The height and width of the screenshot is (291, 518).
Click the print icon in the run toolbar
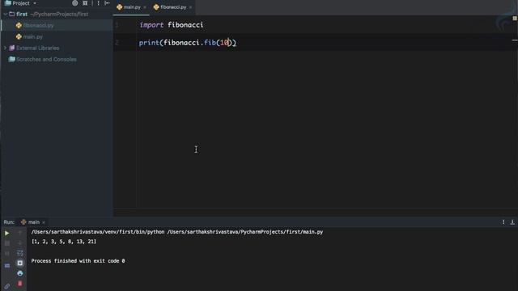click(x=19, y=273)
